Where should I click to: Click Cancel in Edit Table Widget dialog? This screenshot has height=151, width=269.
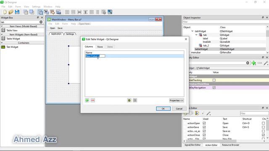pos(179,109)
